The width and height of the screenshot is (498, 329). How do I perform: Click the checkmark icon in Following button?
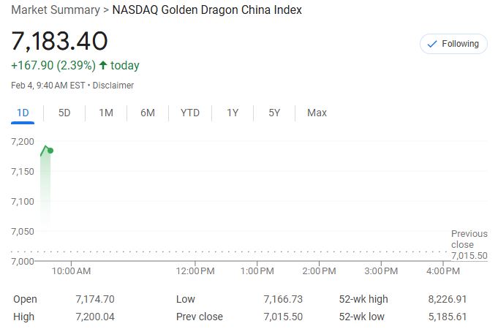tap(432, 44)
